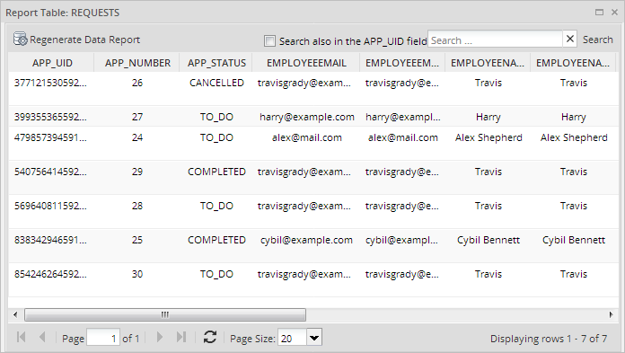Select APP_UID cell 377121530592...
Viewport: 625px width, 353px height.
pyautogui.click(x=50, y=83)
